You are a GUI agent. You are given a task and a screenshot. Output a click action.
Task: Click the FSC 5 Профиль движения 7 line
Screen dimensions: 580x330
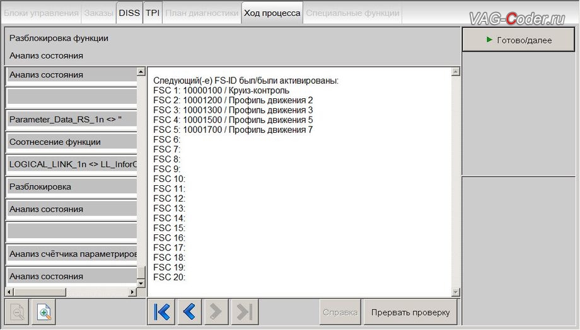point(233,130)
